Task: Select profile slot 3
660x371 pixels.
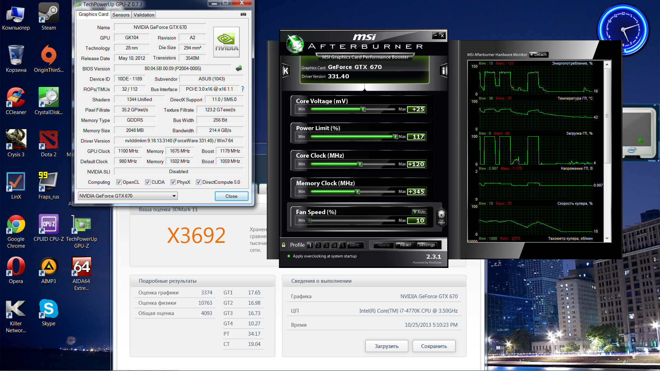Action: 326,245
